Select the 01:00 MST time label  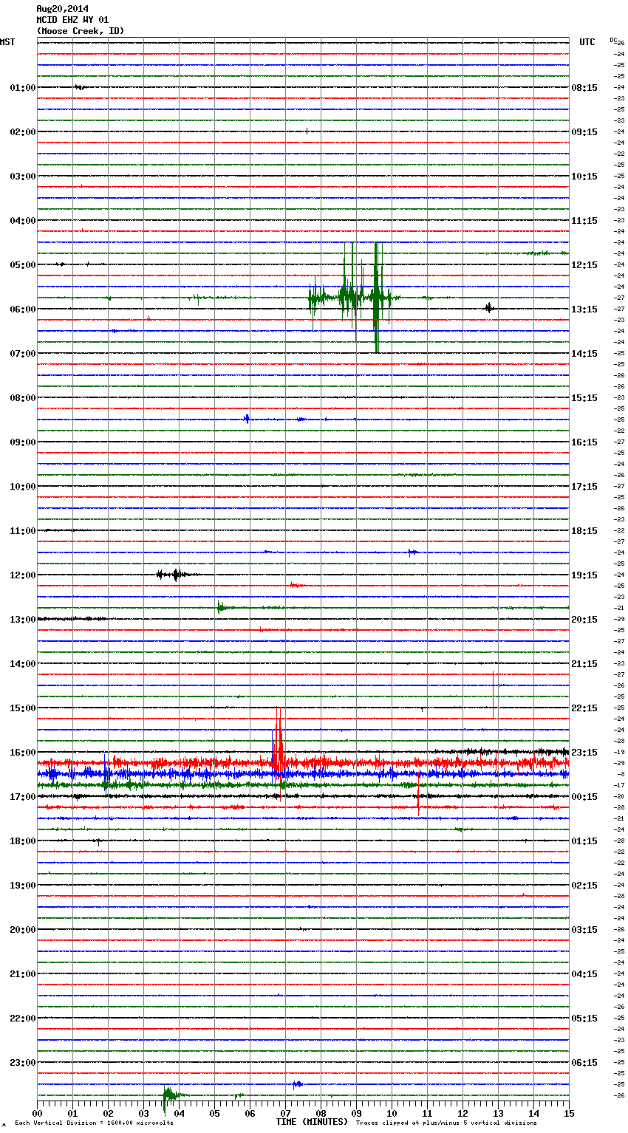click(23, 88)
